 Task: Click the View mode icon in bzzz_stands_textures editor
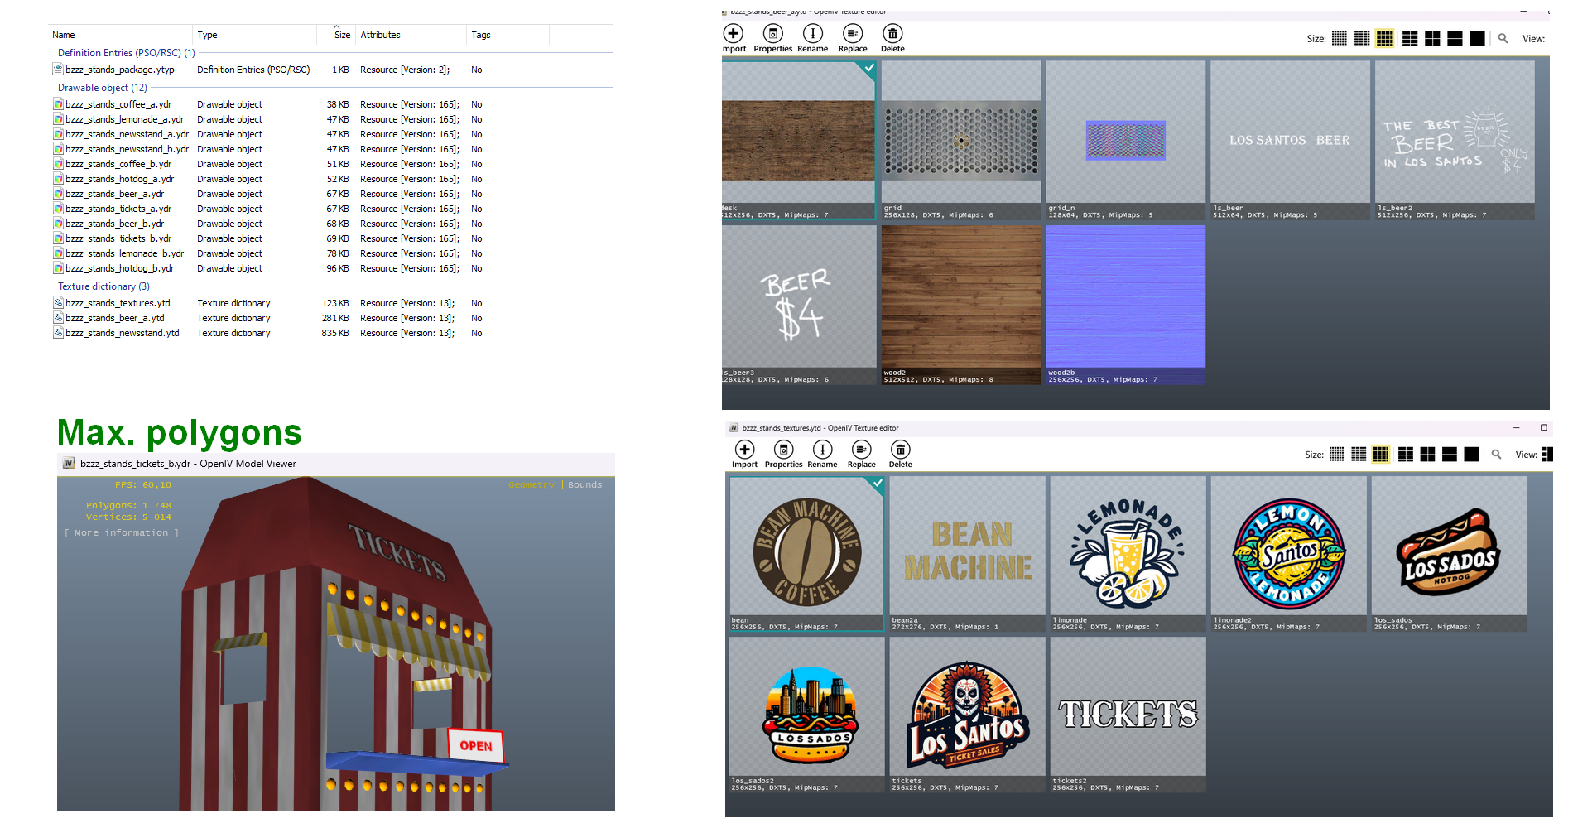pyautogui.click(x=1547, y=454)
